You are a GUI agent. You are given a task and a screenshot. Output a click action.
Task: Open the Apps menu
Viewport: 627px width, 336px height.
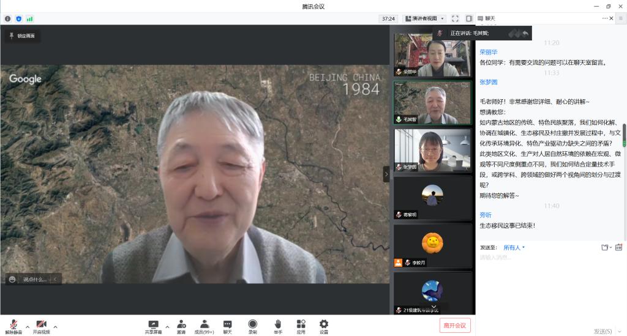coord(301,326)
